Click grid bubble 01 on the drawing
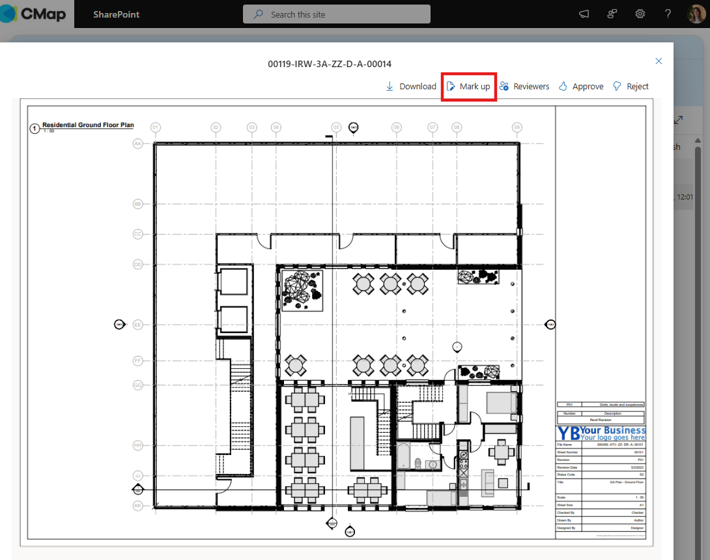Image resolution: width=710 pixels, height=560 pixels. click(155, 127)
